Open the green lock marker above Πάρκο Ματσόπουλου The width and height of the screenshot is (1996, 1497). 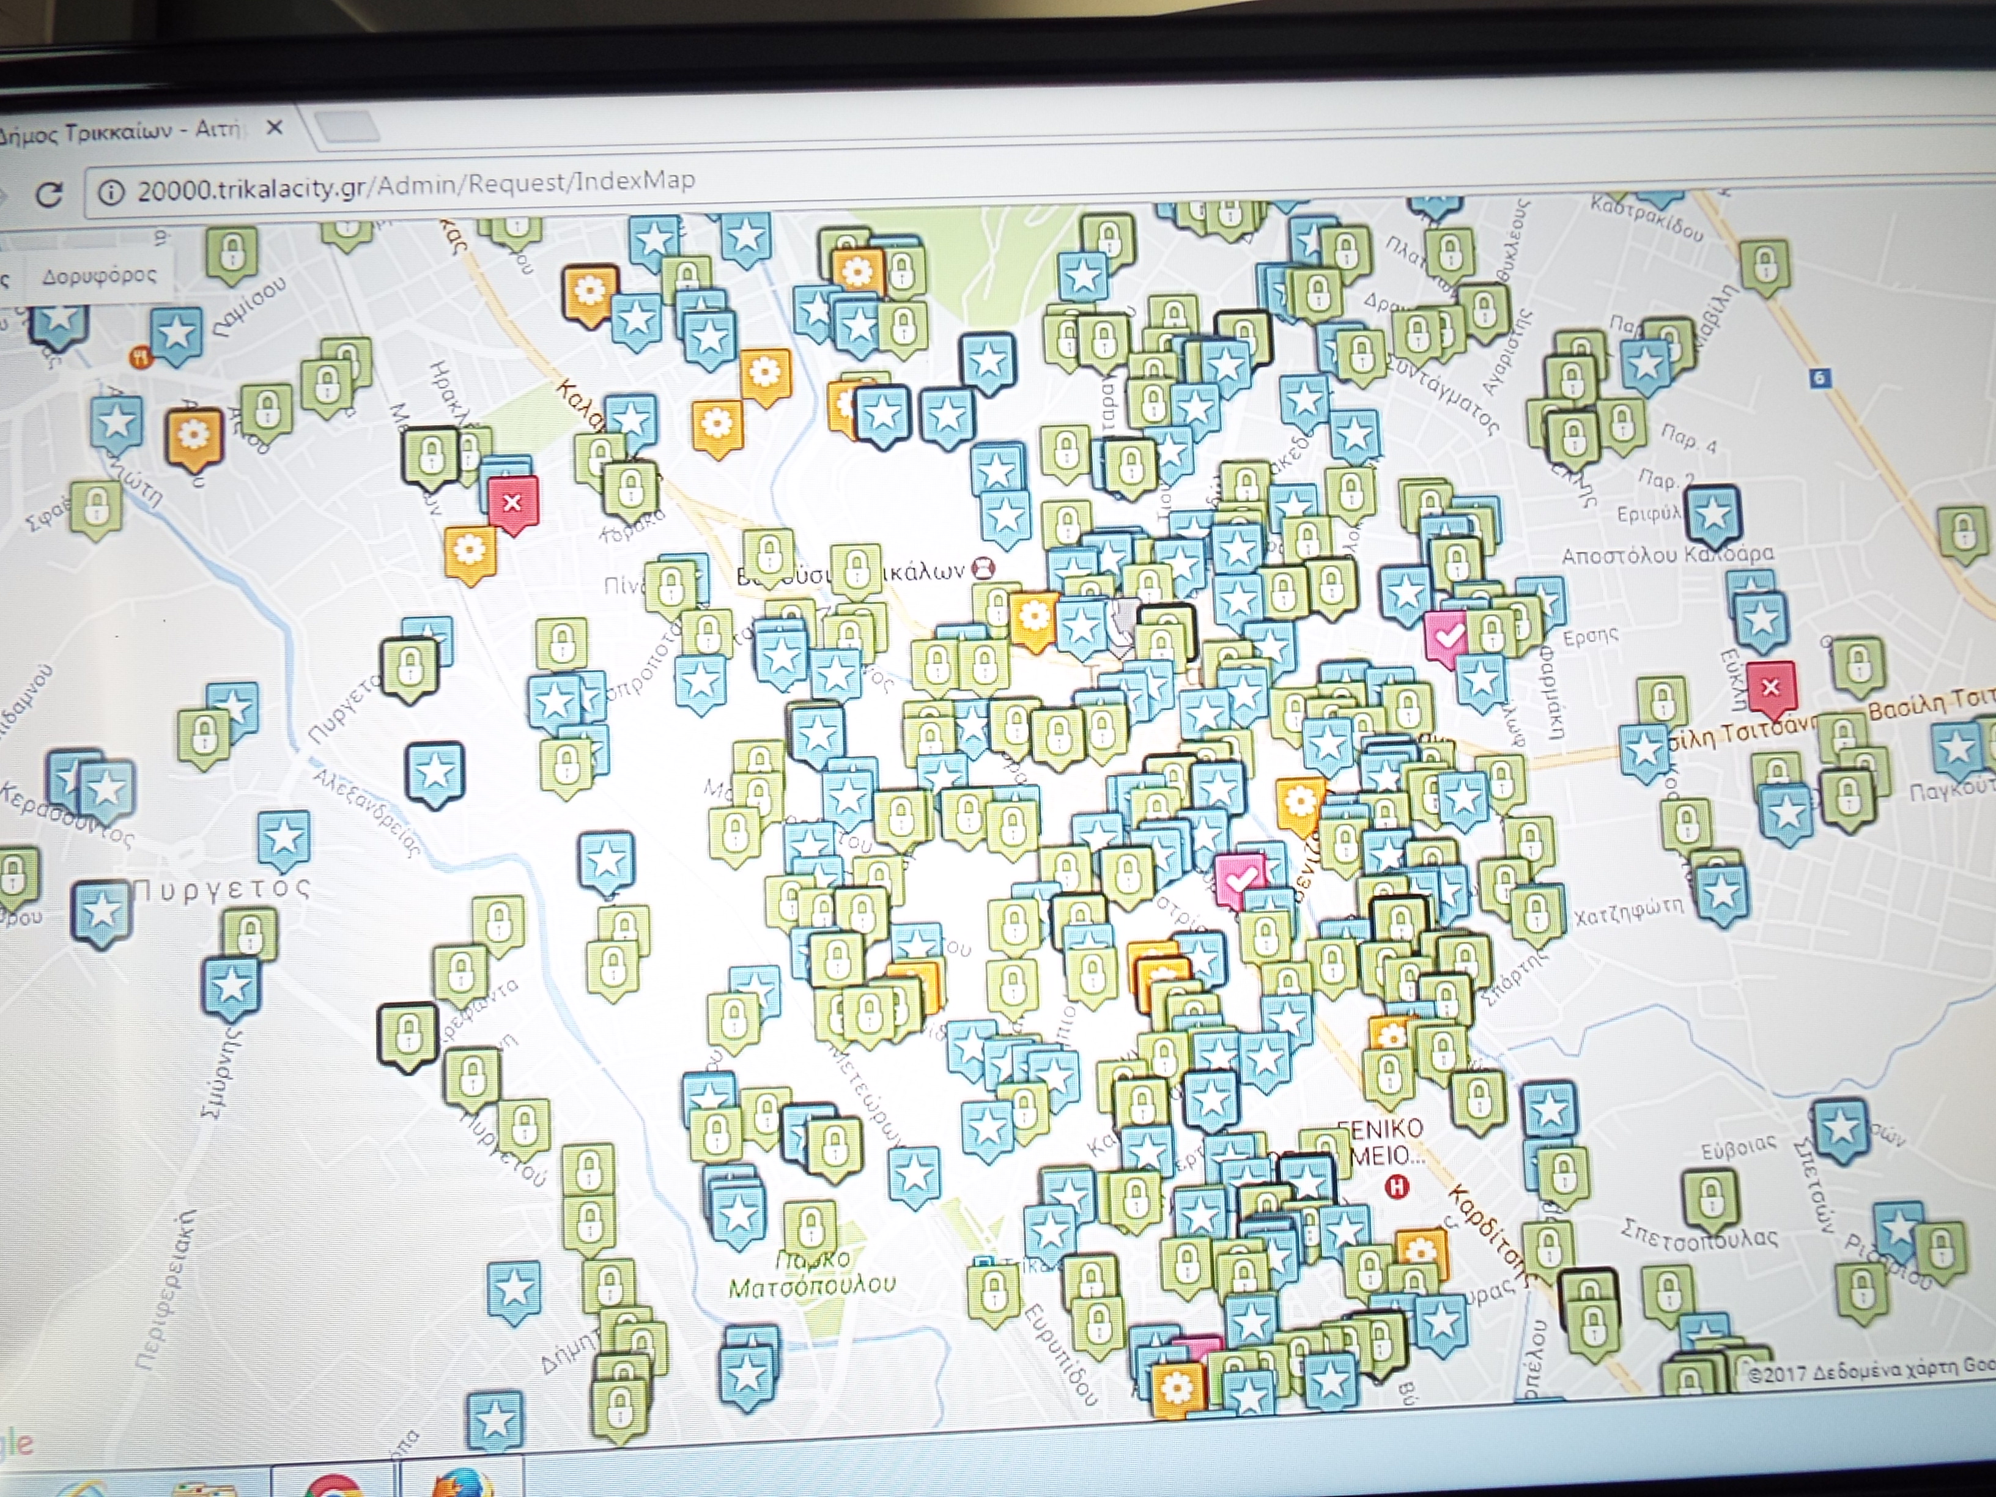click(810, 1227)
